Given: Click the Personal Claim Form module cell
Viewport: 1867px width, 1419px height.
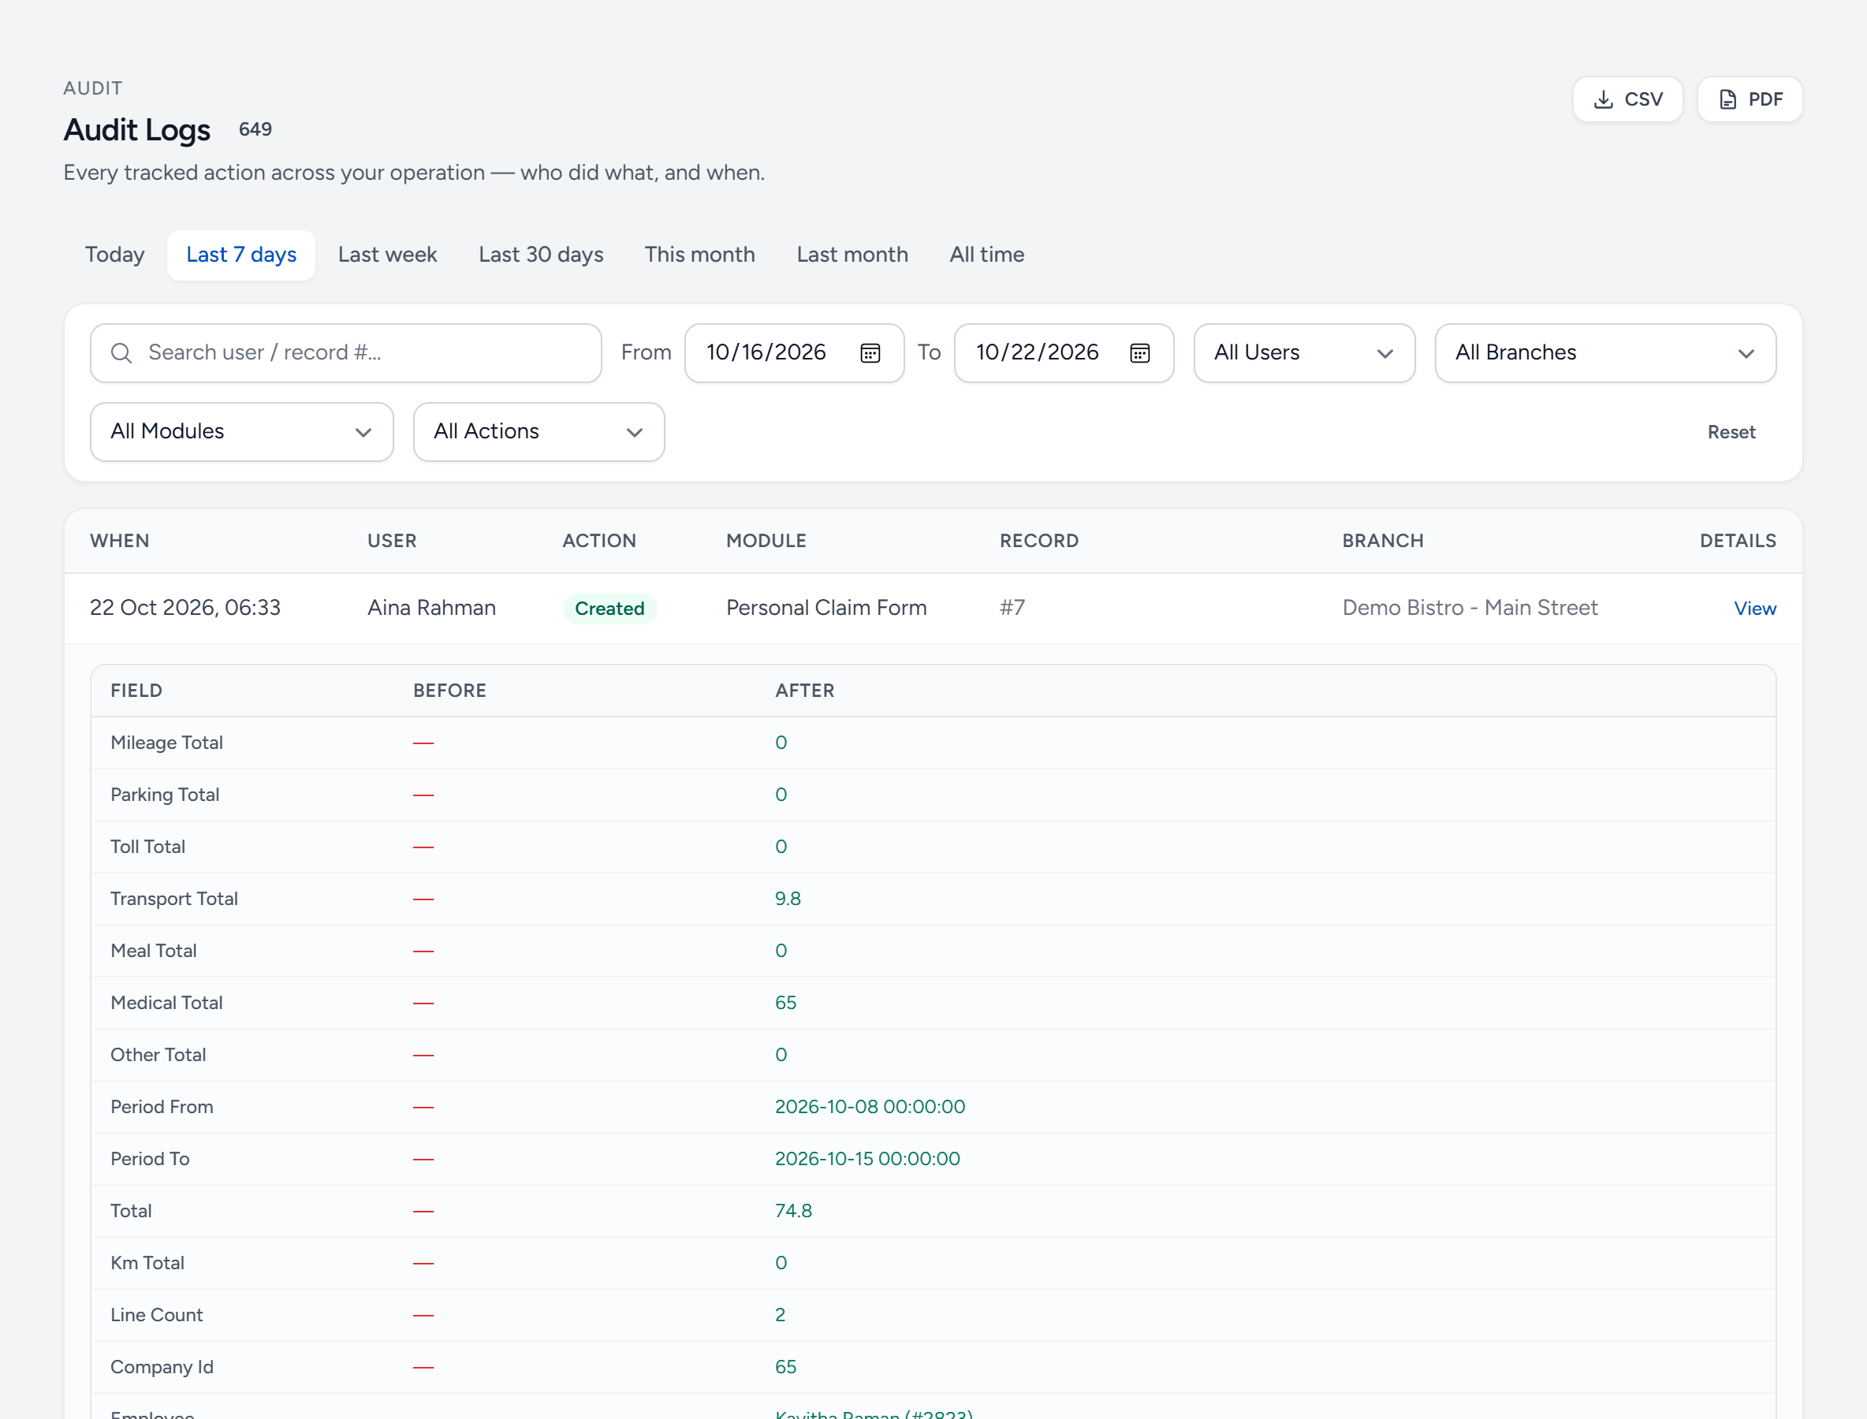Looking at the screenshot, I should 826,608.
